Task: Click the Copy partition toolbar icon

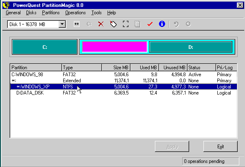Action: pyautogui.click(x=137, y=24)
